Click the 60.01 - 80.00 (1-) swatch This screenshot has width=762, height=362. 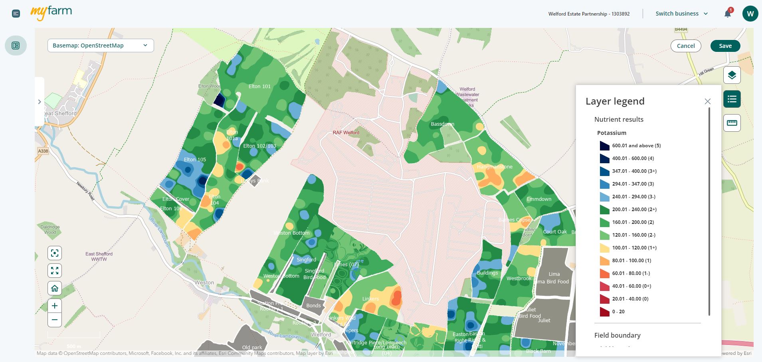(604, 273)
